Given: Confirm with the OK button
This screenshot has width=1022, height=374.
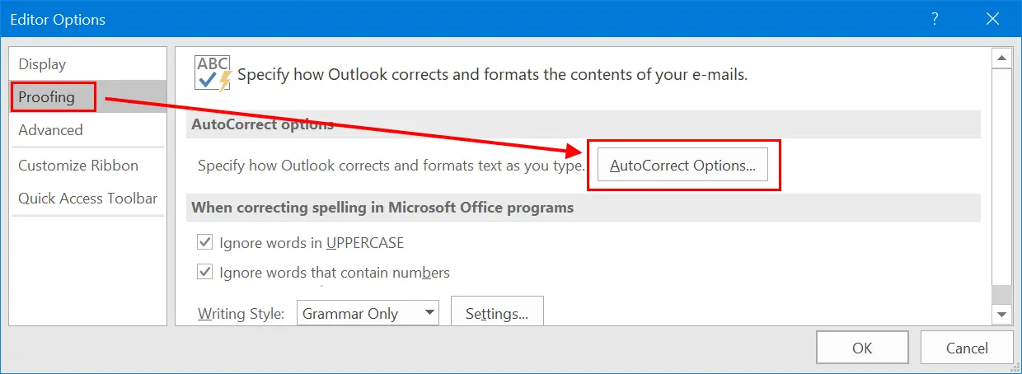Looking at the screenshot, I should coord(862,348).
